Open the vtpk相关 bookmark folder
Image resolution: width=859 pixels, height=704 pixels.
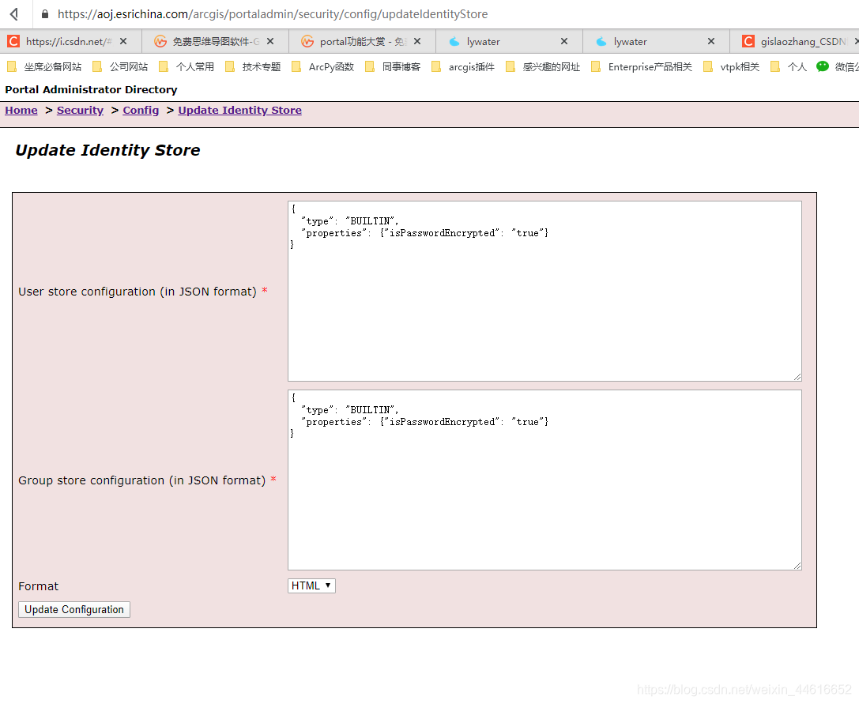tap(732, 67)
